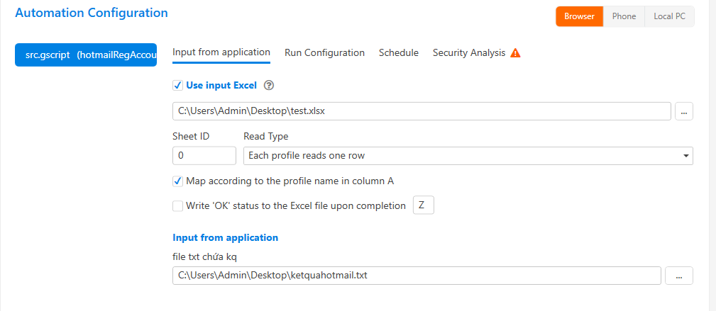Click the Sheet ID input field
This screenshot has width=716, height=311.
coord(204,155)
